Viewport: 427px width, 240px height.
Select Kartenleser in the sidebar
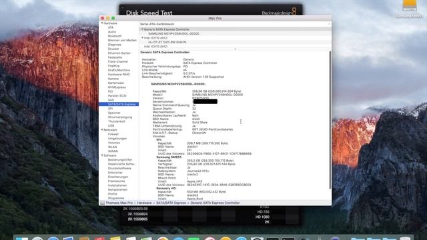tap(116, 83)
